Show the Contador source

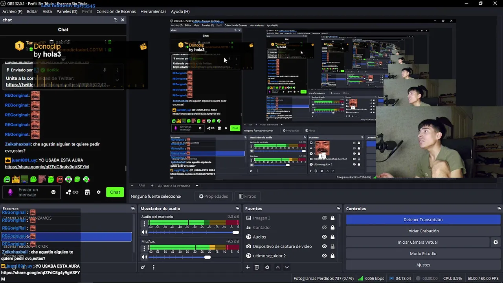tap(324, 228)
